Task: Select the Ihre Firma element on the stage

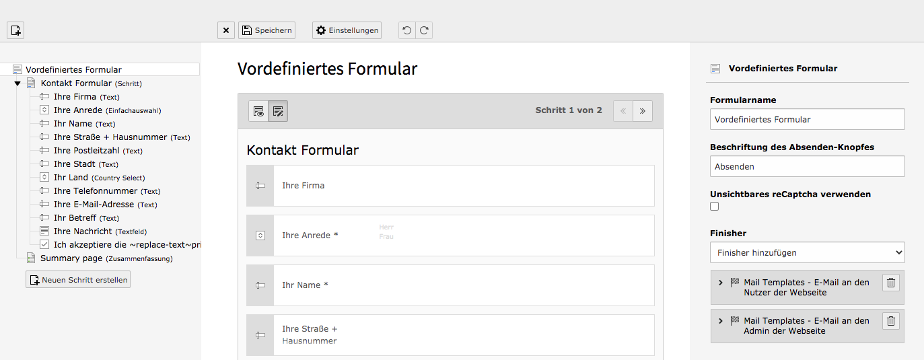Action: coord(451,186)
